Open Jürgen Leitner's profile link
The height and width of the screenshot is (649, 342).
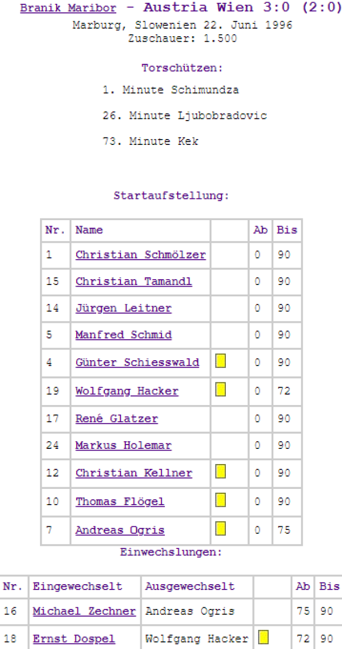tap(123, 308)
